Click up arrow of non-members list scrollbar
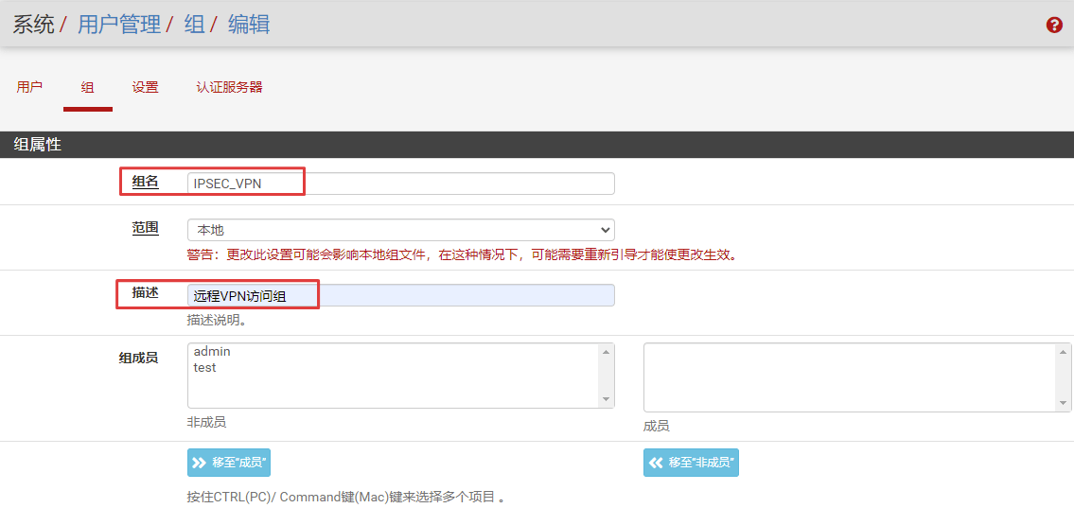This screenshot has height=508, width=1074. pos(607,352)
